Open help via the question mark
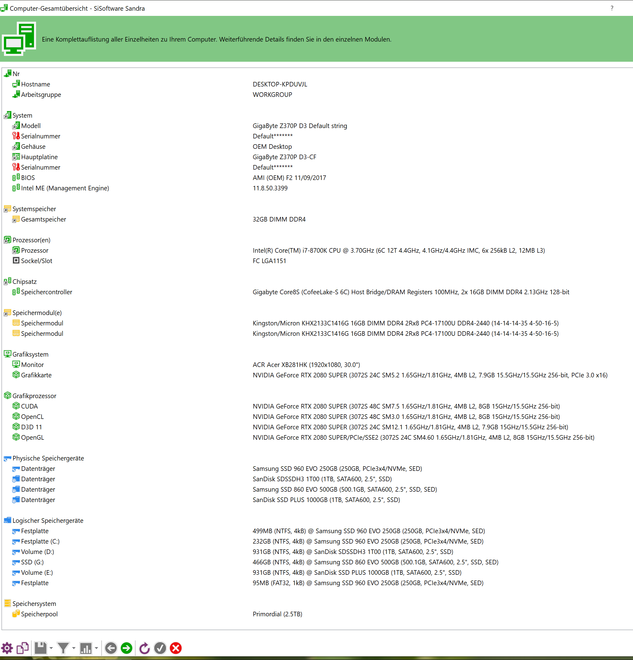This screenshot has height=660, width=633. [612, 8]
